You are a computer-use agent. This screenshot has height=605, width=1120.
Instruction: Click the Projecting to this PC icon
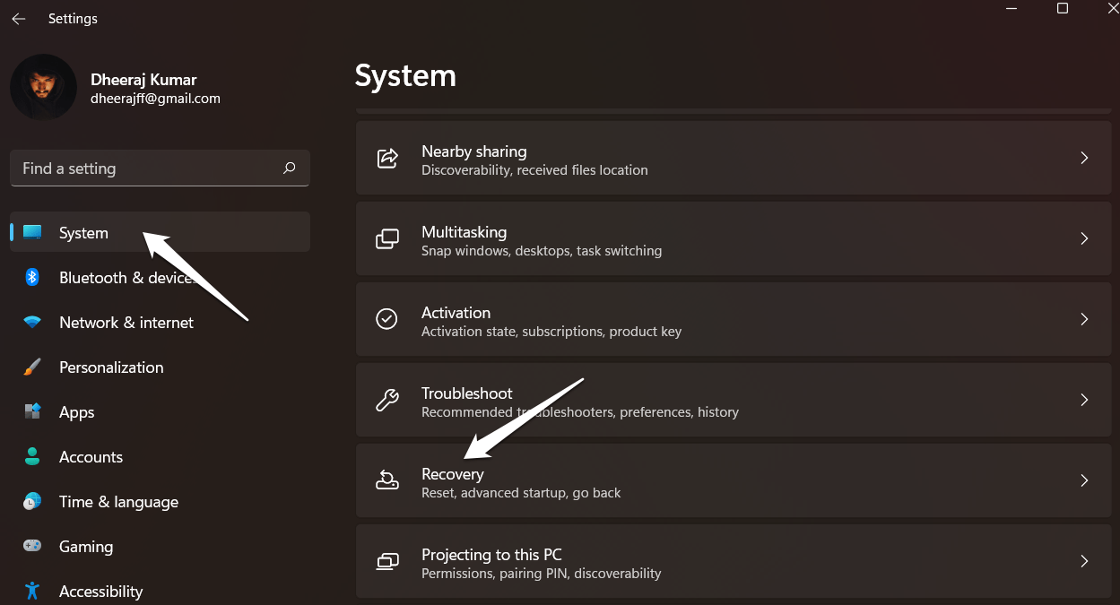(387, 561)
